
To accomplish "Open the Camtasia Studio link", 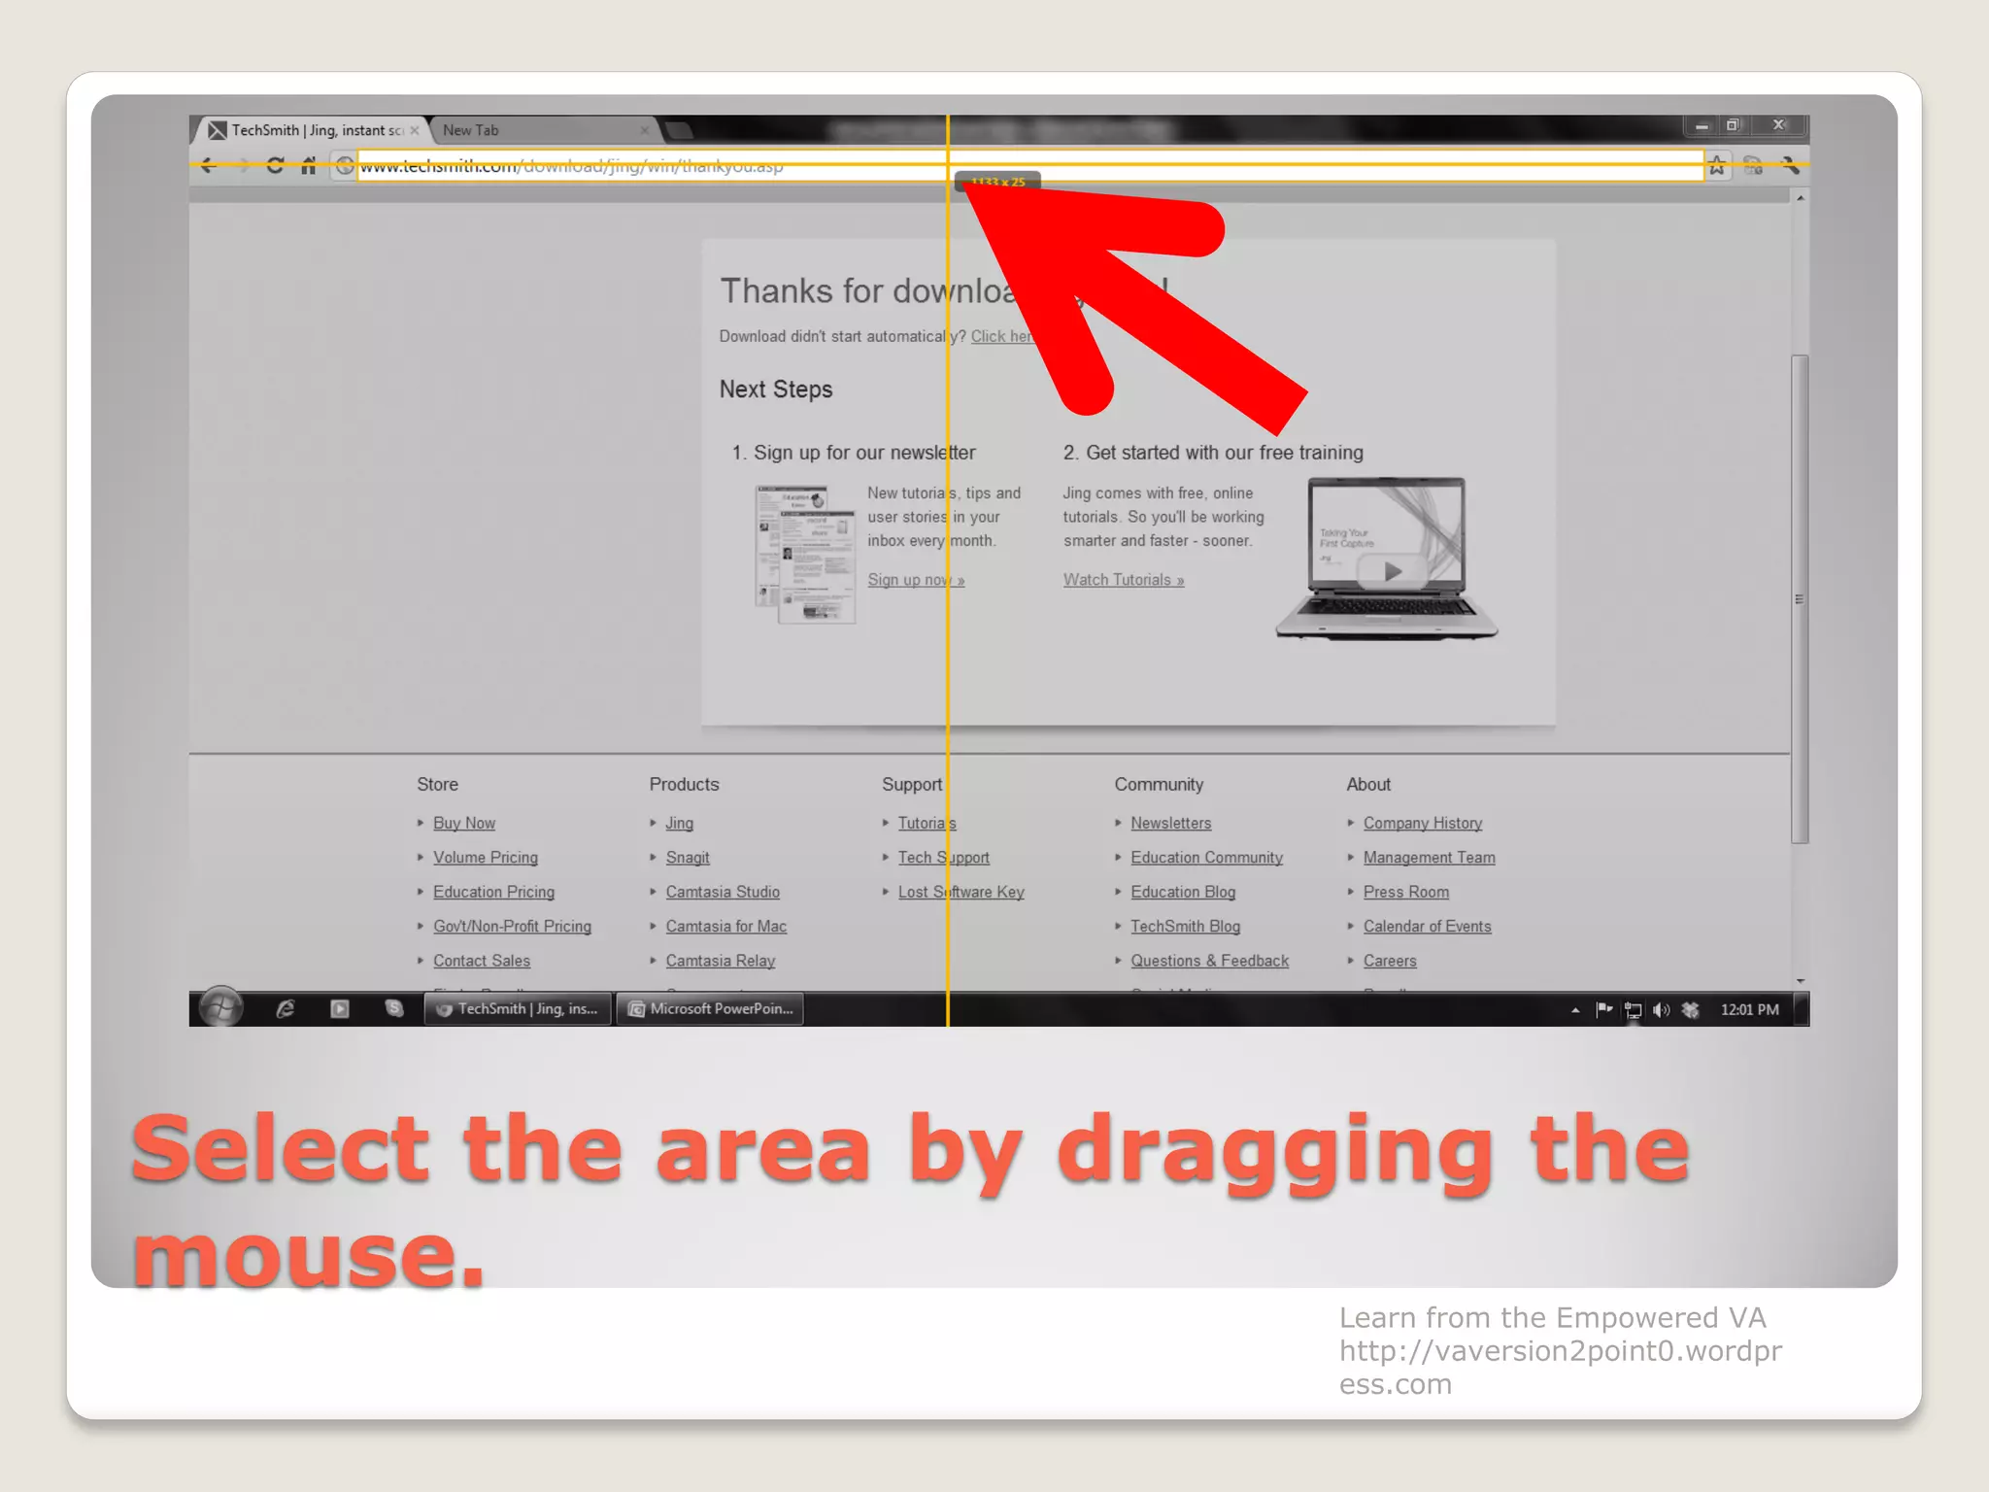I will pyautogui.click(x=723, y=892).
